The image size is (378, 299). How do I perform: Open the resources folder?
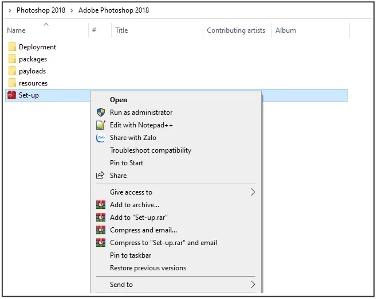pos(33,83)
